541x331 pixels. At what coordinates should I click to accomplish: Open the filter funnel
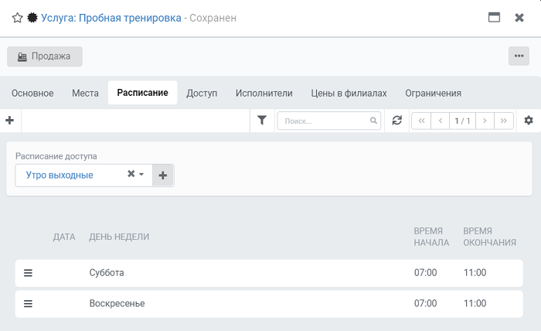click(262, 121)
